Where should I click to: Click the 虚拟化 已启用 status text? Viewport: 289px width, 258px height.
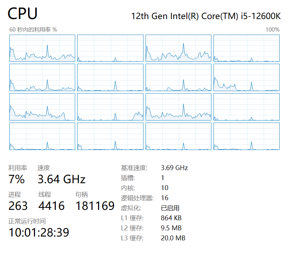pos(170,208)
